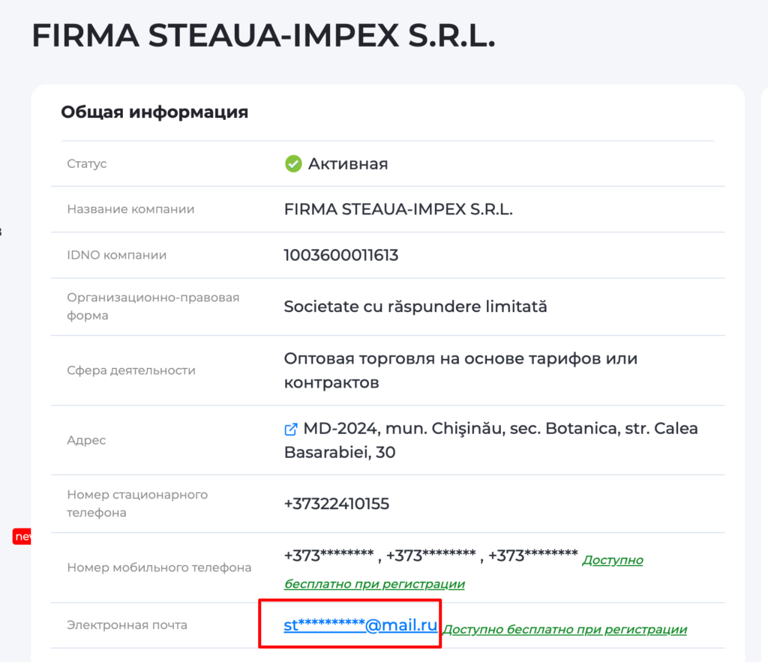Click the first masked mobile number
768x662 pixels.
point(328,556)
